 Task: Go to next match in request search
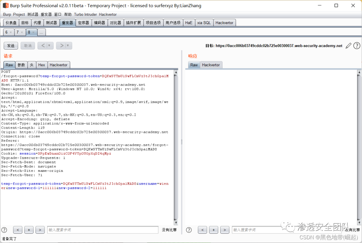(40, 230)
